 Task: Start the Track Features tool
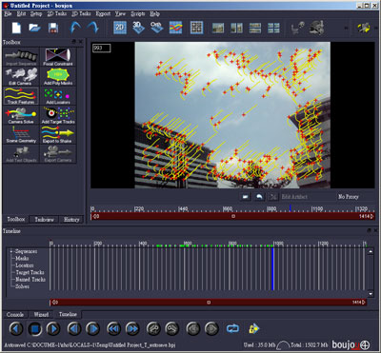point(21,96)
